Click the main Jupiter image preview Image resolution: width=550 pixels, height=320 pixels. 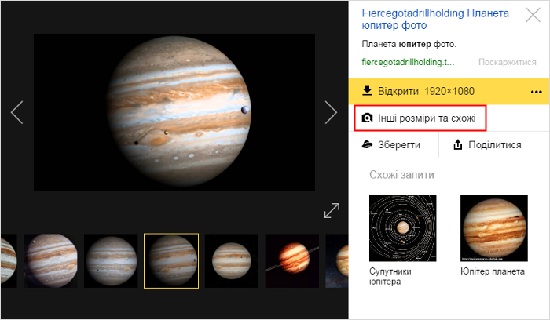coord(174,112)
